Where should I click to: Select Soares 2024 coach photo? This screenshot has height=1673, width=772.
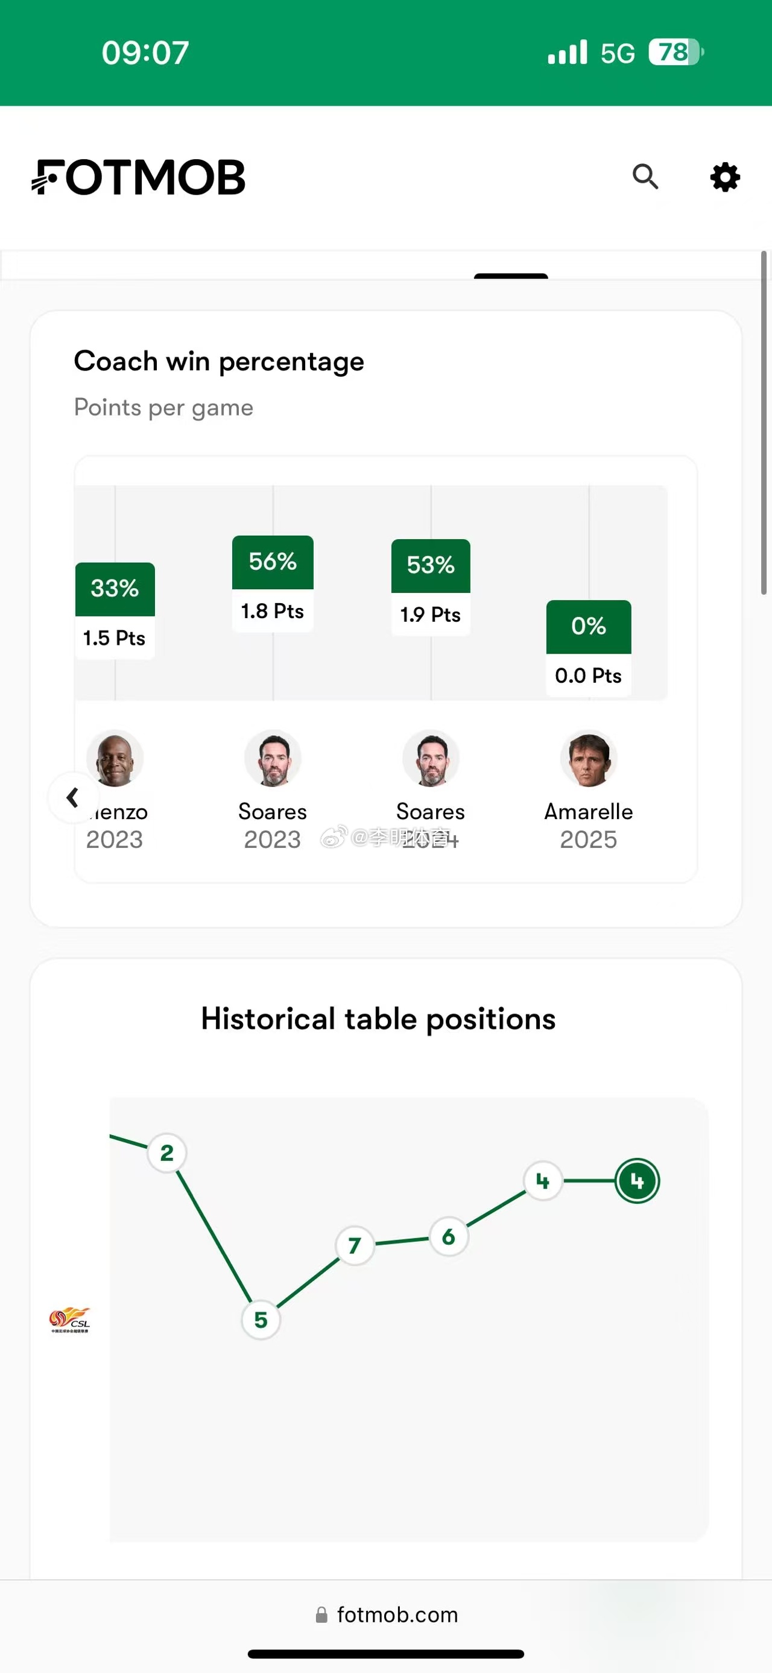pyautogui.click(x=431, y=758)
